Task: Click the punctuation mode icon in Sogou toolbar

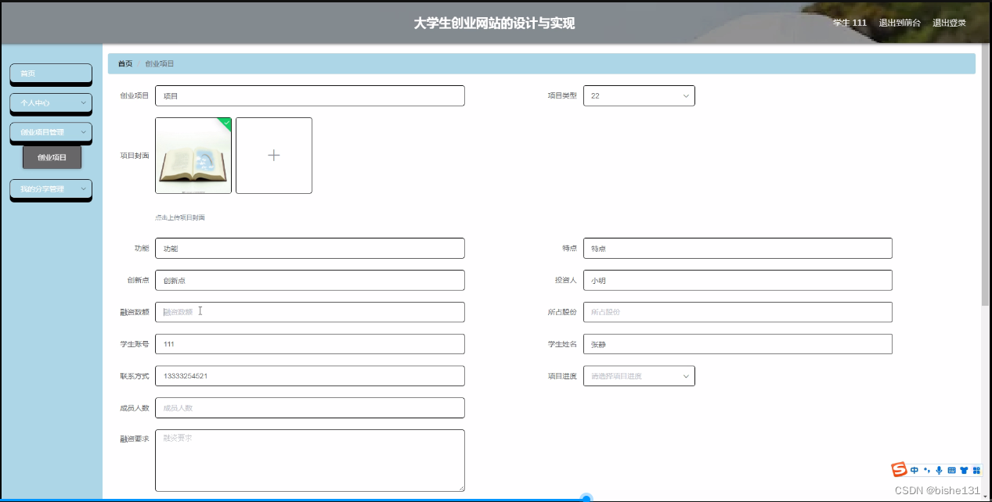Action: (x=926, y=469)
